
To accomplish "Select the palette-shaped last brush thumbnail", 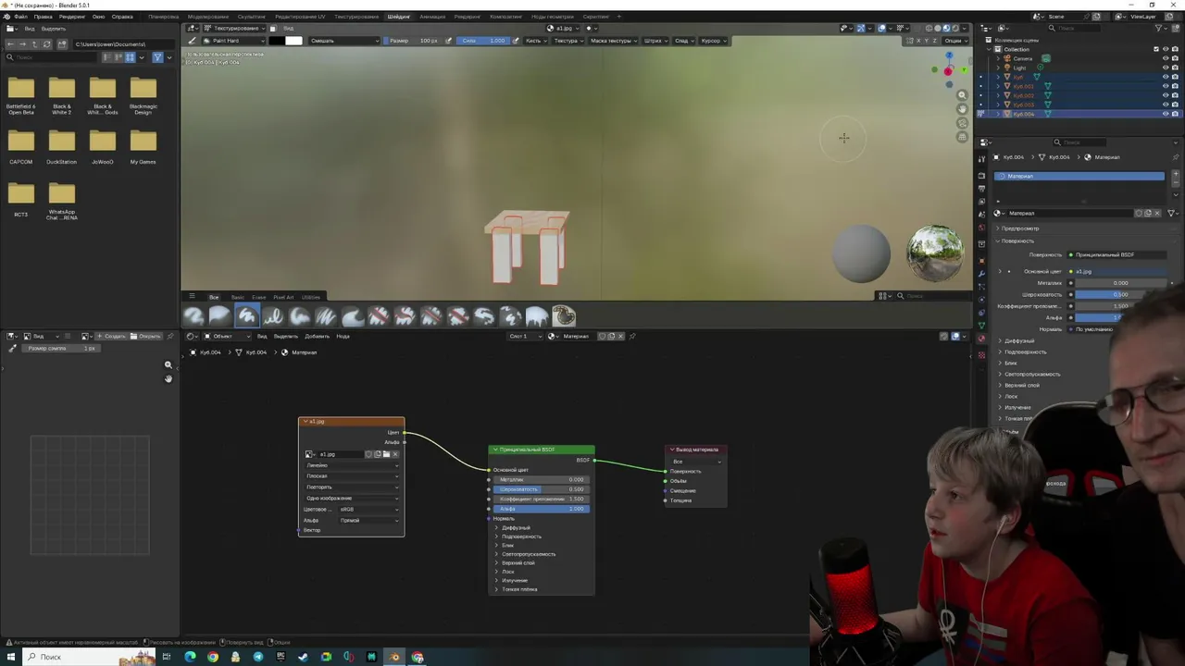I will click(x=564, y=316).
